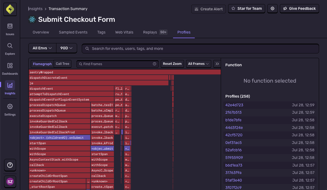
Task: Expand the All Envs dropdown
Action: pyautogui.click(x=42, y=48)
